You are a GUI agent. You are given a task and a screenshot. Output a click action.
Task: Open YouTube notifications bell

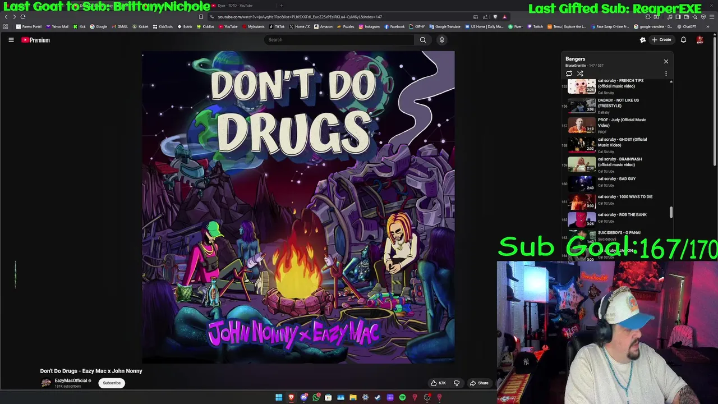pyautogui.click(x=683, y=40)
